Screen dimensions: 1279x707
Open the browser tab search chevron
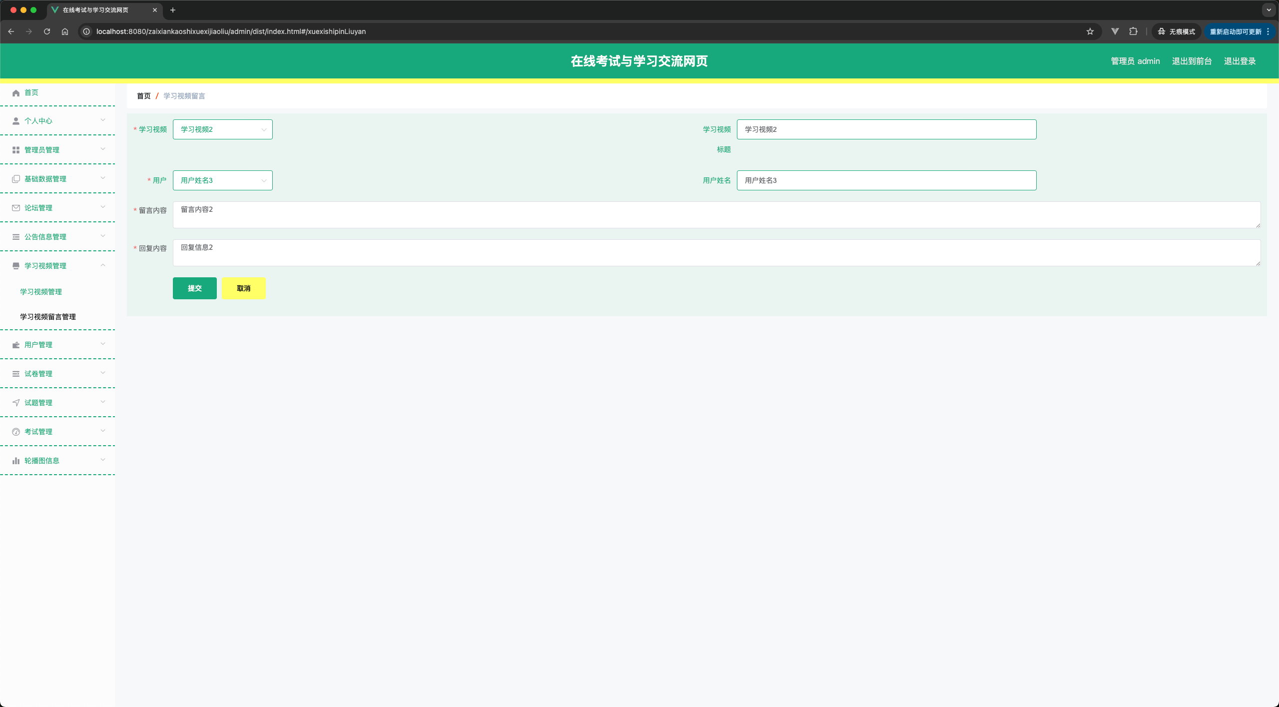point(1269,10)
